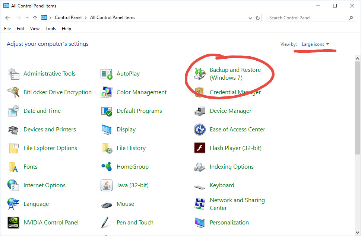Screen dimensions: 361x236
Task: Refresh the Control Panel view
Action: [x=258, y=18]
